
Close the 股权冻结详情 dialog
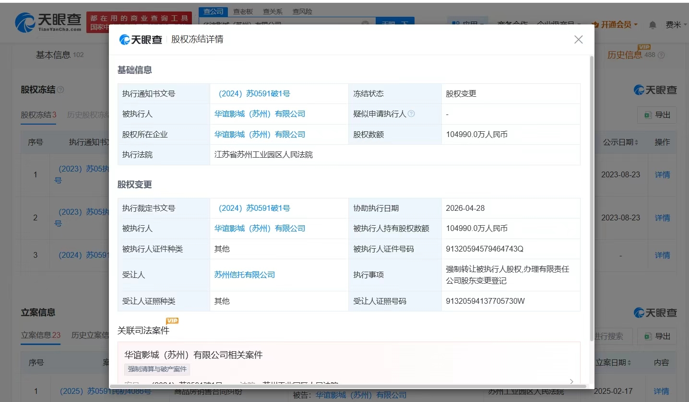coord(579,39)
